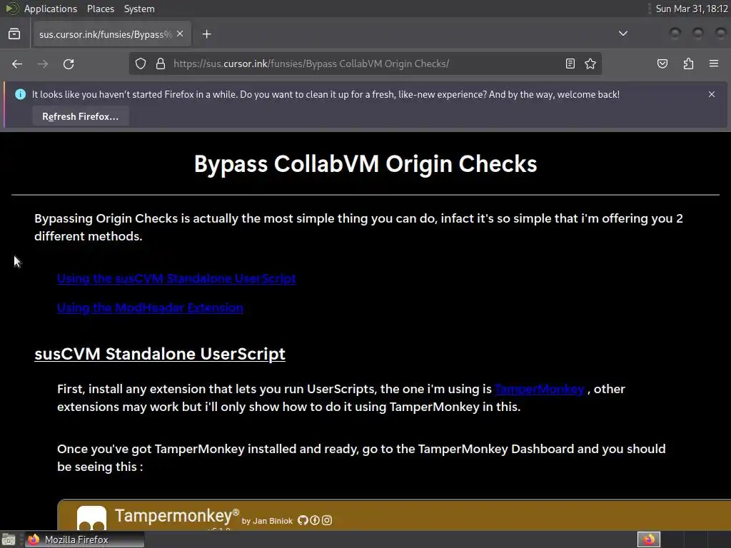Click the URL address bar field
This screenshot has height=548, width=731.
point(365,64)
